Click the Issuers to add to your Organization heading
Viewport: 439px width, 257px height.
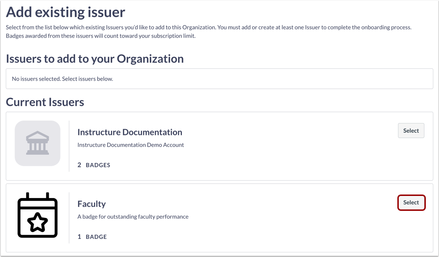[x=95, y=59]
